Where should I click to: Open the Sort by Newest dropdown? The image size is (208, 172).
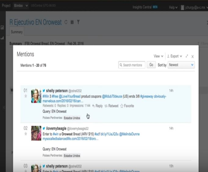pos(181,65)
